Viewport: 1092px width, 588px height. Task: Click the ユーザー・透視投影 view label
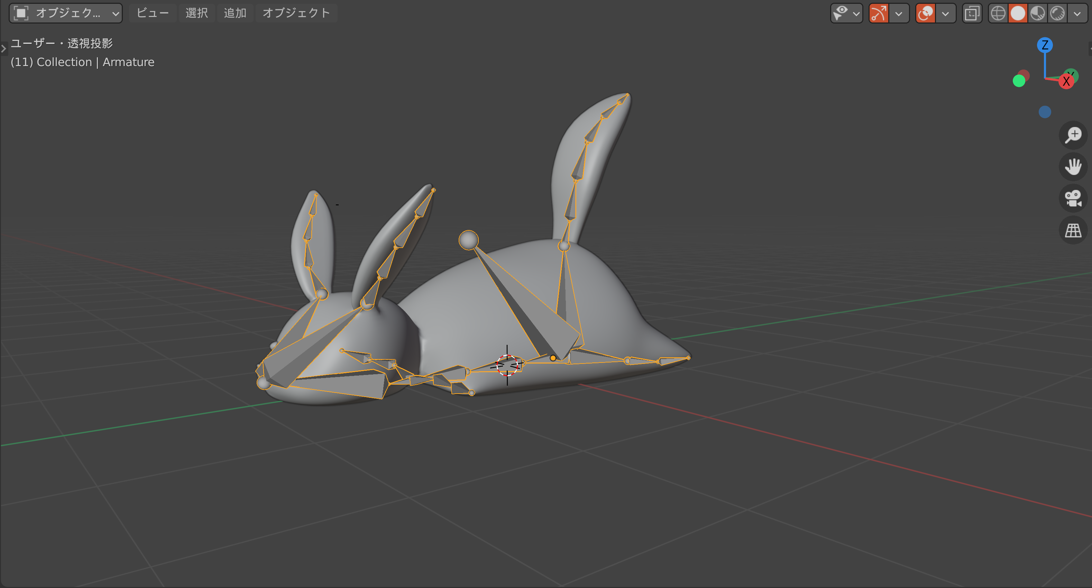pyautogui.click(x=62, y=43)
